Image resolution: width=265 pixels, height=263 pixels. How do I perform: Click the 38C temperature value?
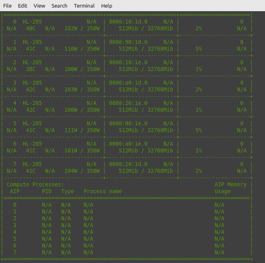(x=31, y=69)
